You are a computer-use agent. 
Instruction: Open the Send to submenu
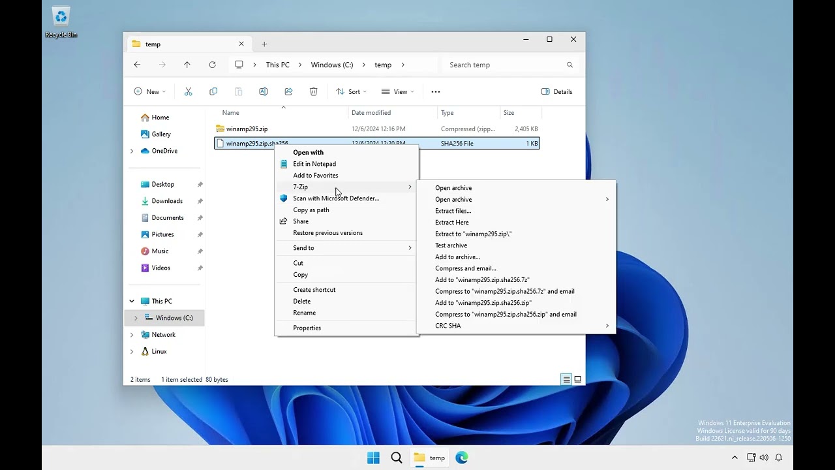(346, 248)
